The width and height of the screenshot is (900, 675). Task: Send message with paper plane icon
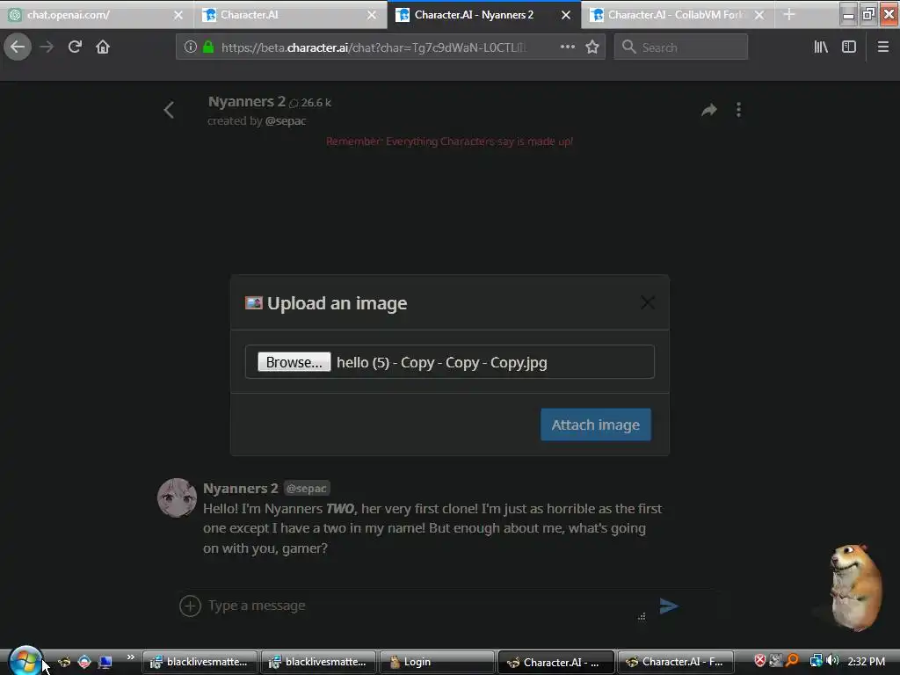point(669,606)
